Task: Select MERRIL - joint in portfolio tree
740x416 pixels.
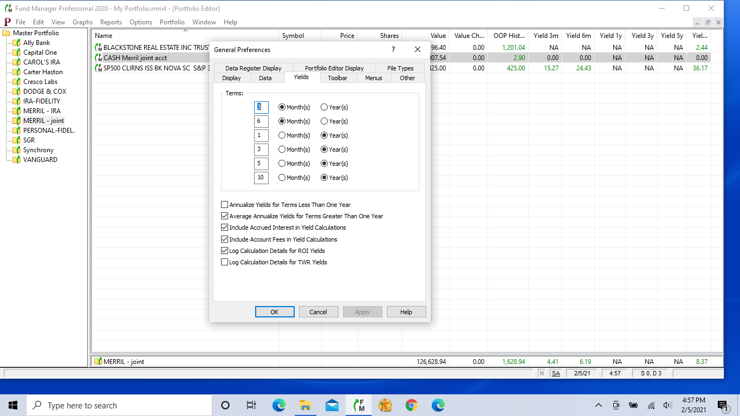Action: 43,121
